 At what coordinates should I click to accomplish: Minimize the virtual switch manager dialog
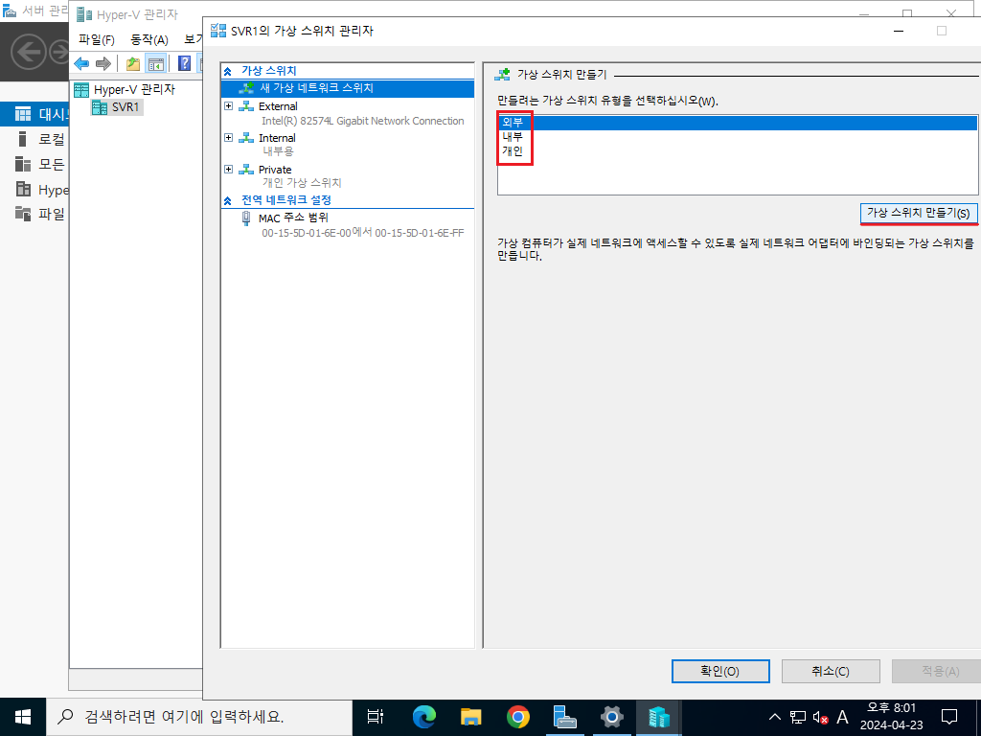(x=899, y=32)
